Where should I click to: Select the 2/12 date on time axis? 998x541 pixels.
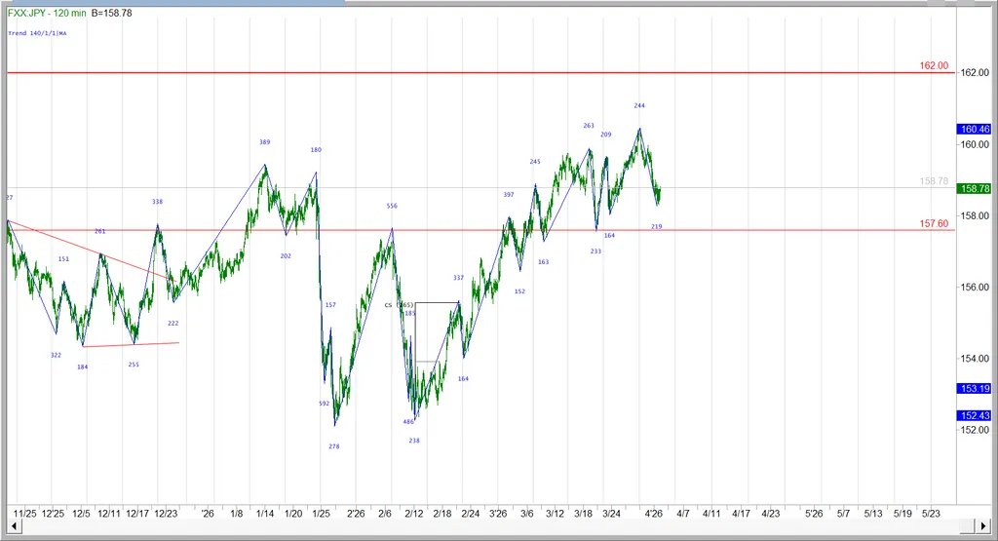point(413,513)
